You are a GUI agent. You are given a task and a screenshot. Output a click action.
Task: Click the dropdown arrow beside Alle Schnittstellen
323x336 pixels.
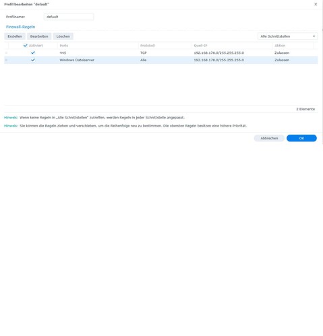point(314,36)
